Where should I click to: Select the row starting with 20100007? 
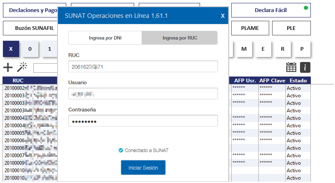[30, 155]
